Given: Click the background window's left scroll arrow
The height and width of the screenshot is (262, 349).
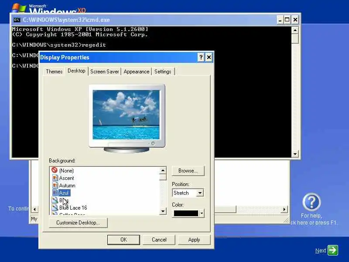Looking at the screenshot, I should [34, 210].
